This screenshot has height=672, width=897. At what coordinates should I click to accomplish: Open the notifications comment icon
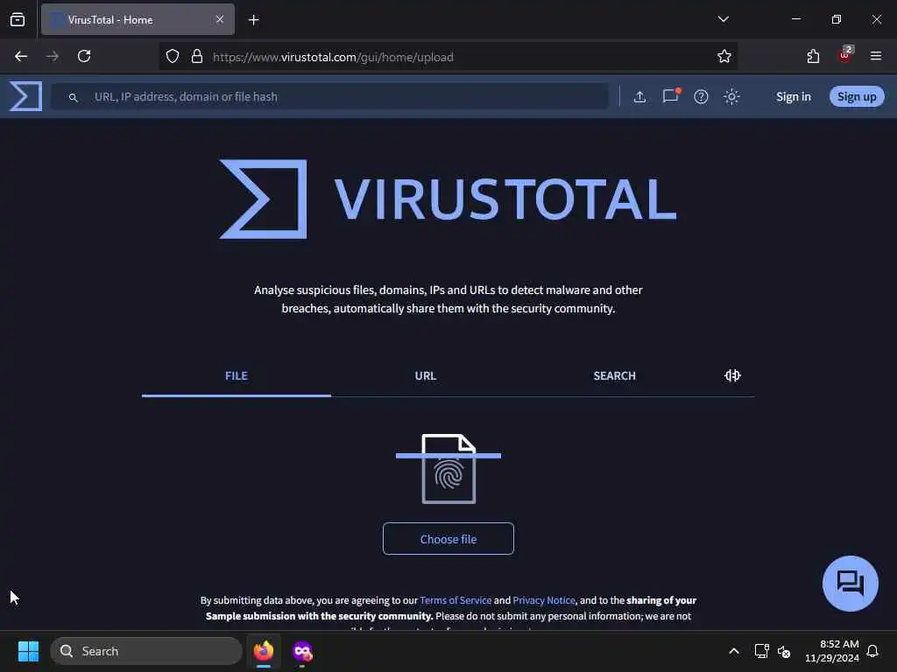671,95
